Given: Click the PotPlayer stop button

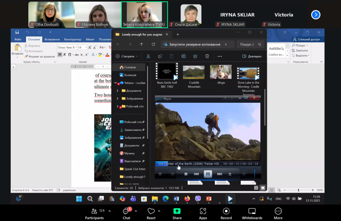Looking at the screenshot, I should pos(186,174).
